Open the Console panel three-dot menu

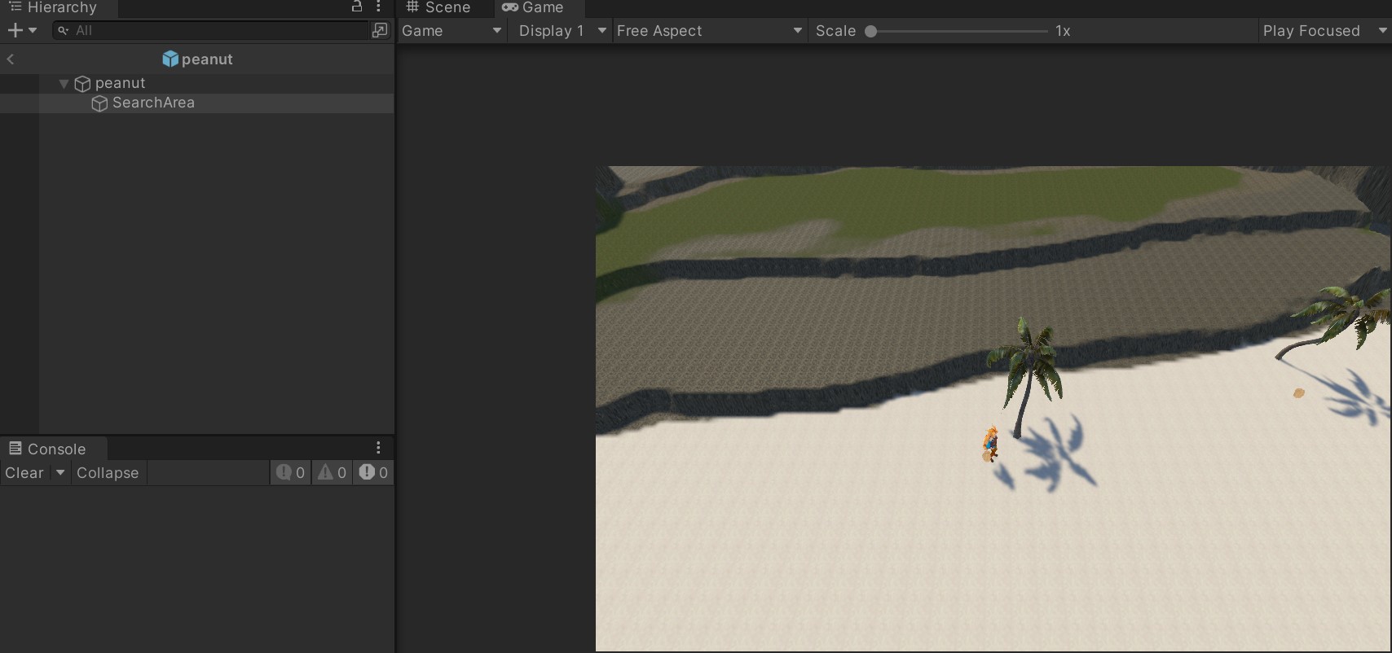point(378,449)
